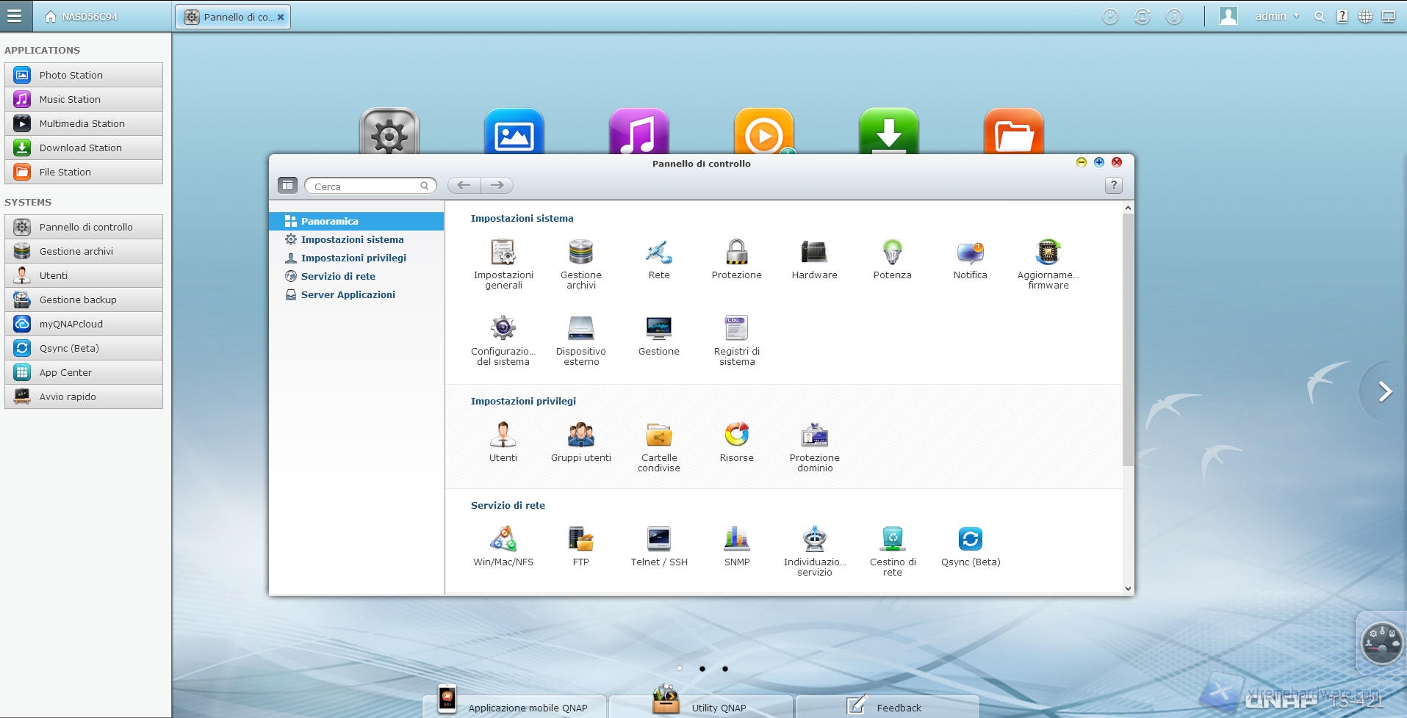Select Impostazioni privilegi in left tree

(353, 258)
